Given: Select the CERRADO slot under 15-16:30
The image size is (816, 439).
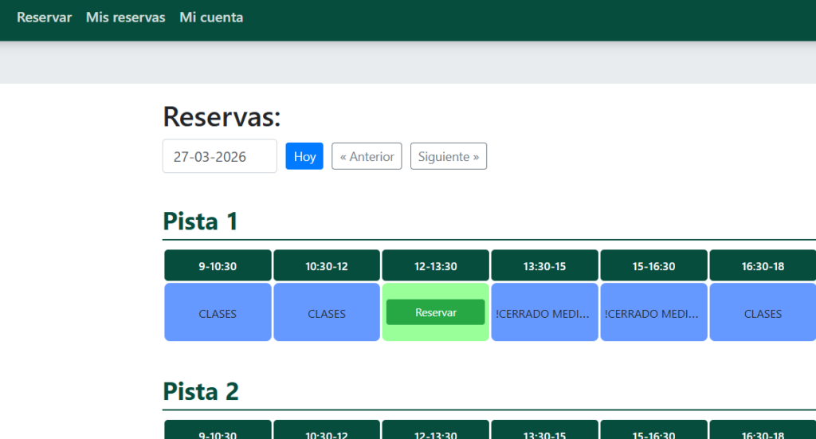Looking at the screenshot, I should coord(653,313).
